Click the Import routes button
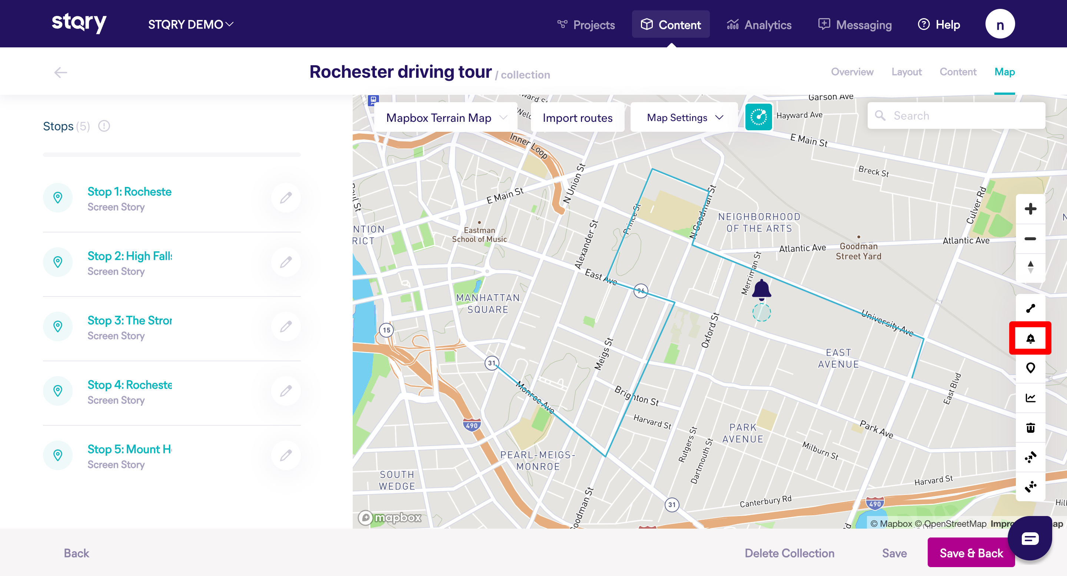1067x576 pixels. (577, 118)
